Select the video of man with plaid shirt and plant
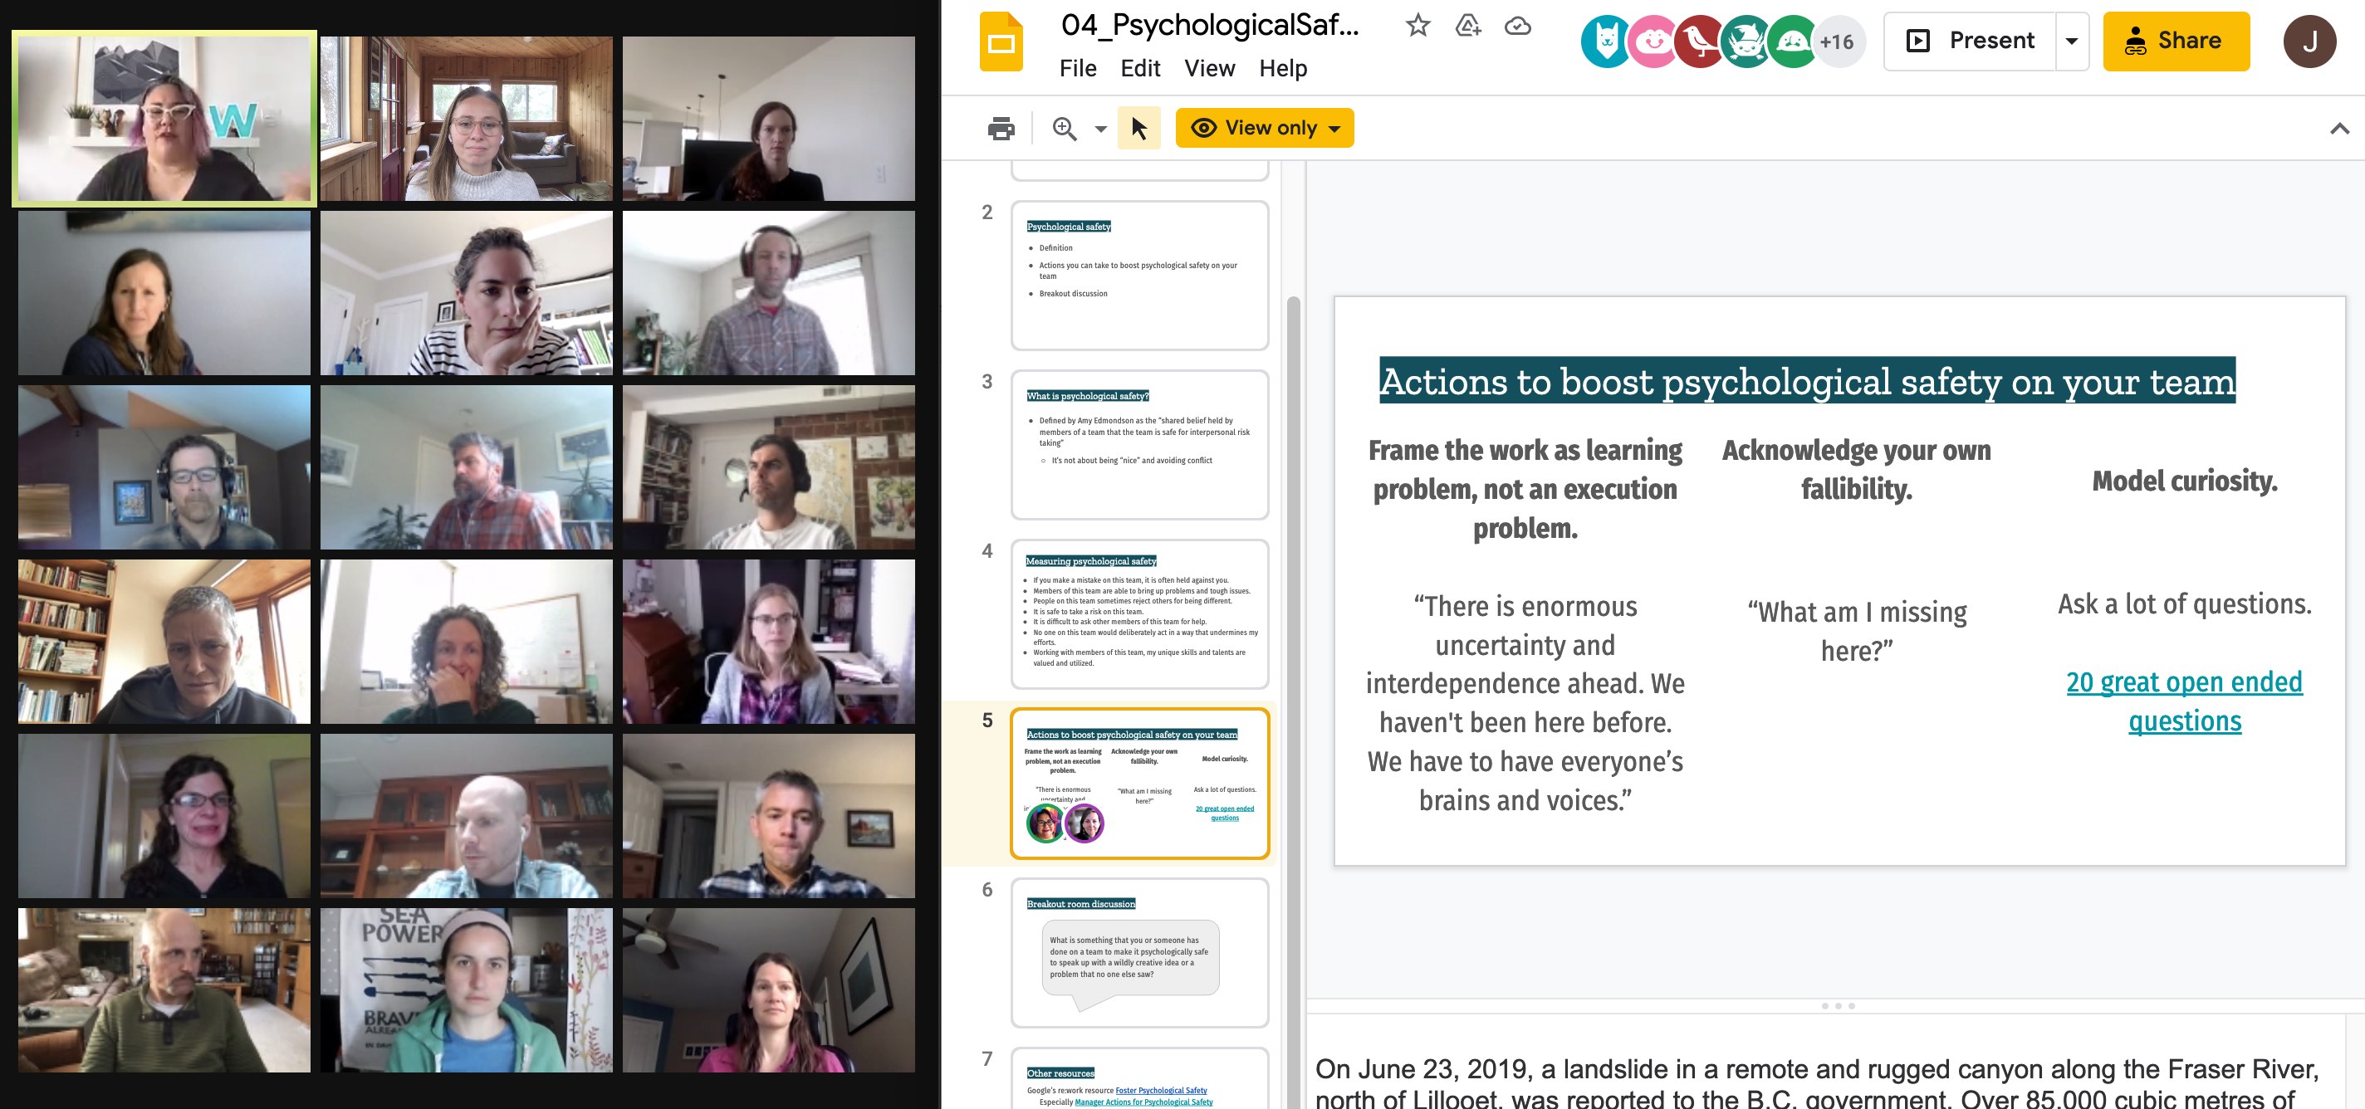The width and height of the screenshot is (2365, 1109). click(467, 467)
